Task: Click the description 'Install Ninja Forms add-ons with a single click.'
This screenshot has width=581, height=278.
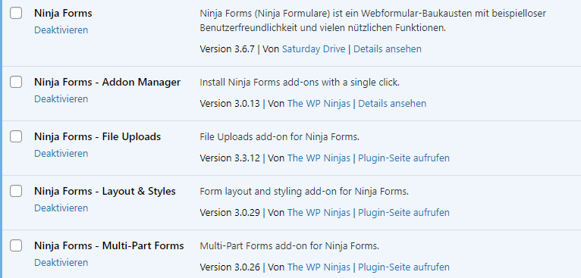Action: 300,82
